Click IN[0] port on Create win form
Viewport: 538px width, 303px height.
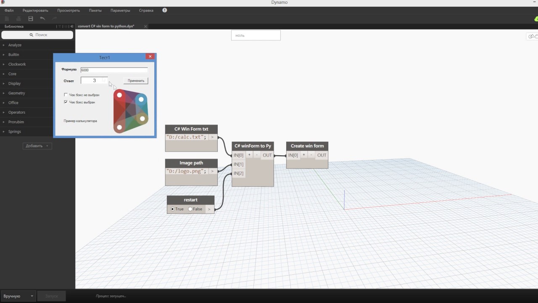coord(293,155)
